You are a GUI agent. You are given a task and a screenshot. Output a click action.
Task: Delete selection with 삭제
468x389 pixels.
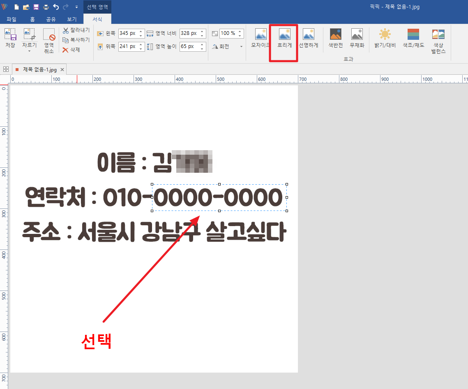point(71,50)
